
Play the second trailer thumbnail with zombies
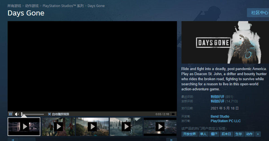58,127
